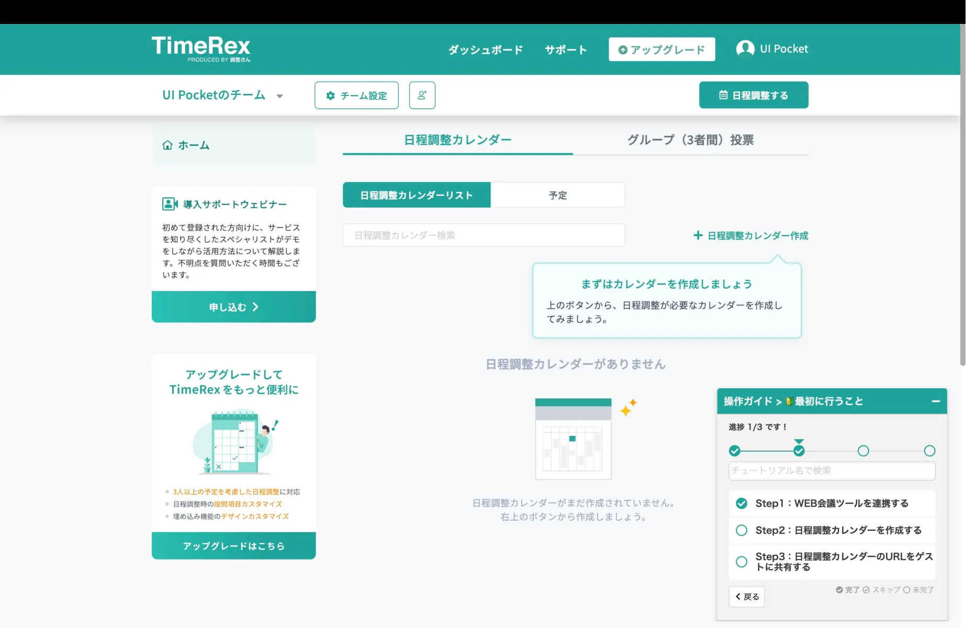The image size is (966, 628).
Task: Switch to the グループ（3者間）投票 tab
Action: pyautogui.click(x=690, y=140)
